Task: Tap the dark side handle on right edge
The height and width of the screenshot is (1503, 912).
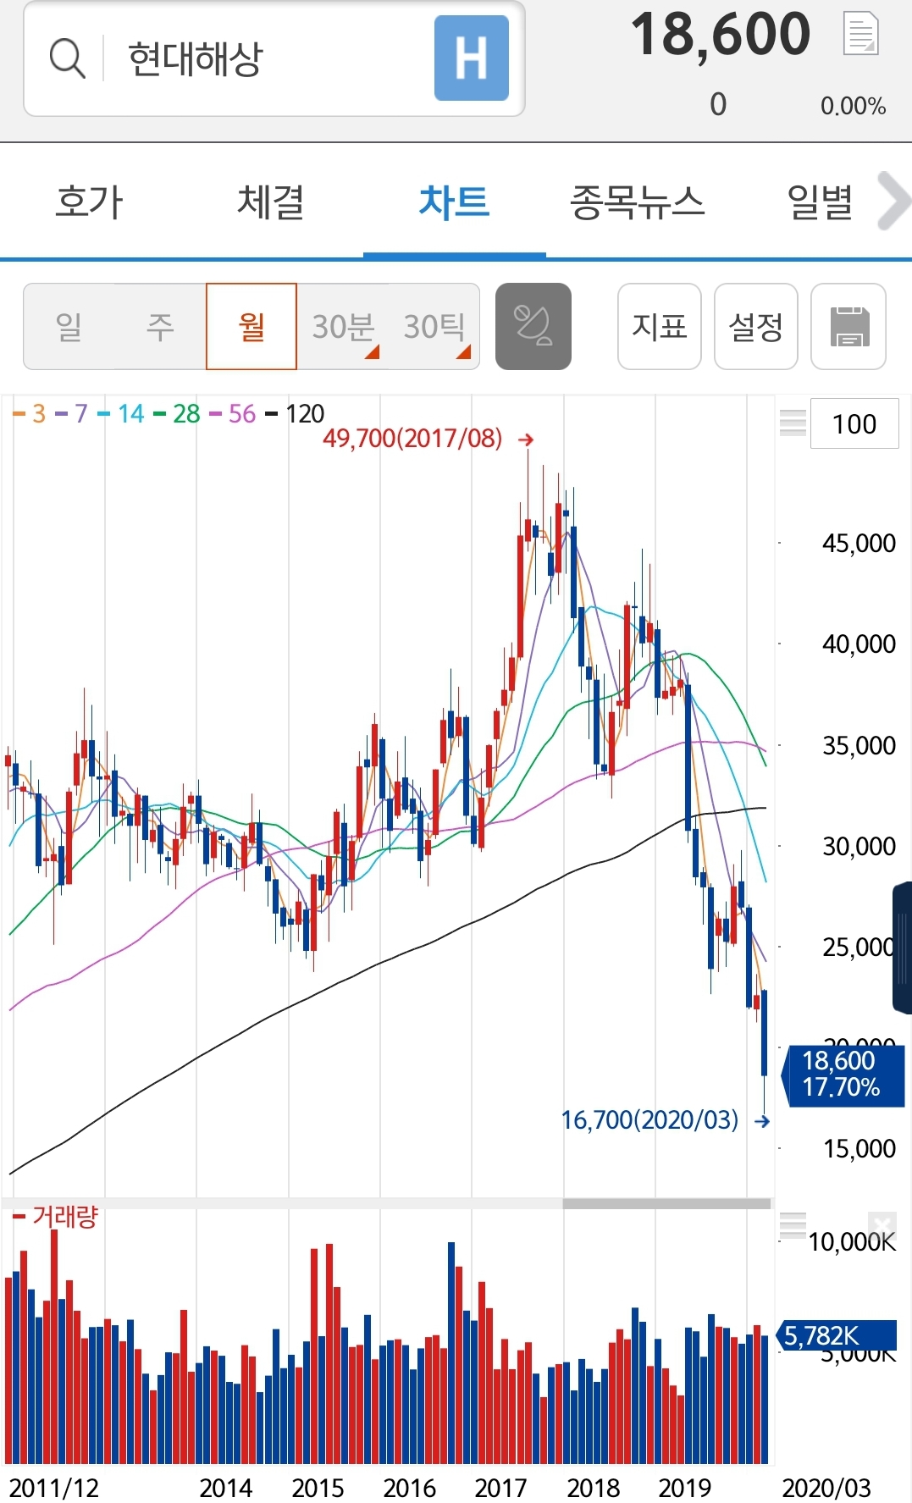Action: point(903,948)
